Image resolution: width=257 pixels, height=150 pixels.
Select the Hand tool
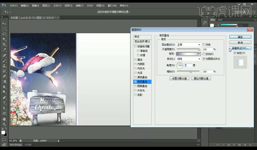tap(4, 119)
